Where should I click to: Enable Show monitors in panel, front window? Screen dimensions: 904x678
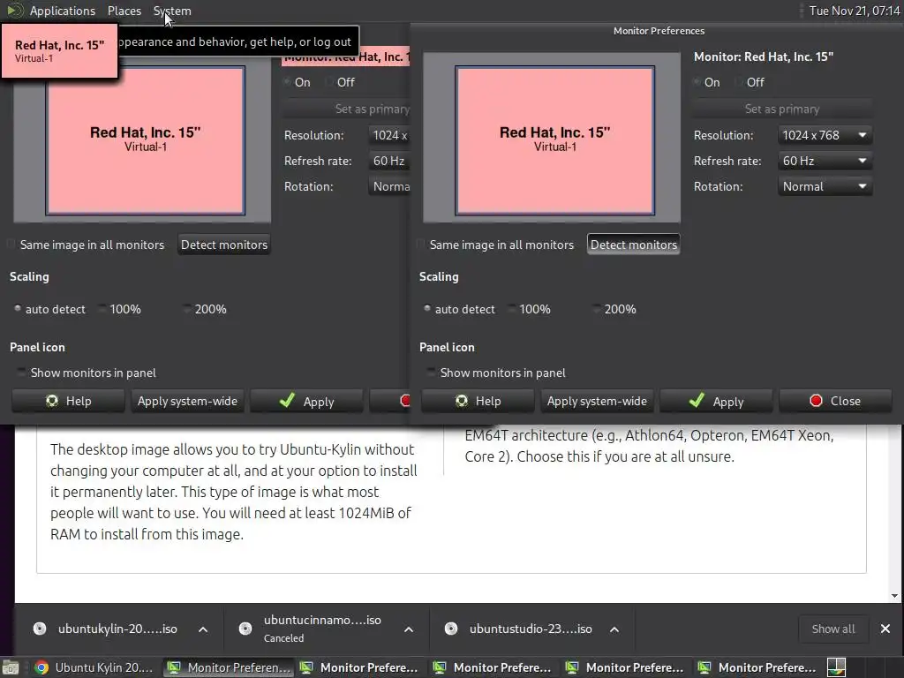coord(431,372)
